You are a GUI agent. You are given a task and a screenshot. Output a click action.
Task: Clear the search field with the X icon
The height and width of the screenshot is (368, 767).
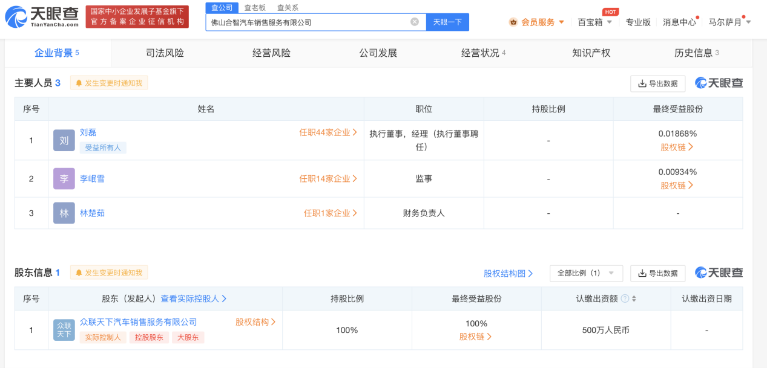coord(415,22)
